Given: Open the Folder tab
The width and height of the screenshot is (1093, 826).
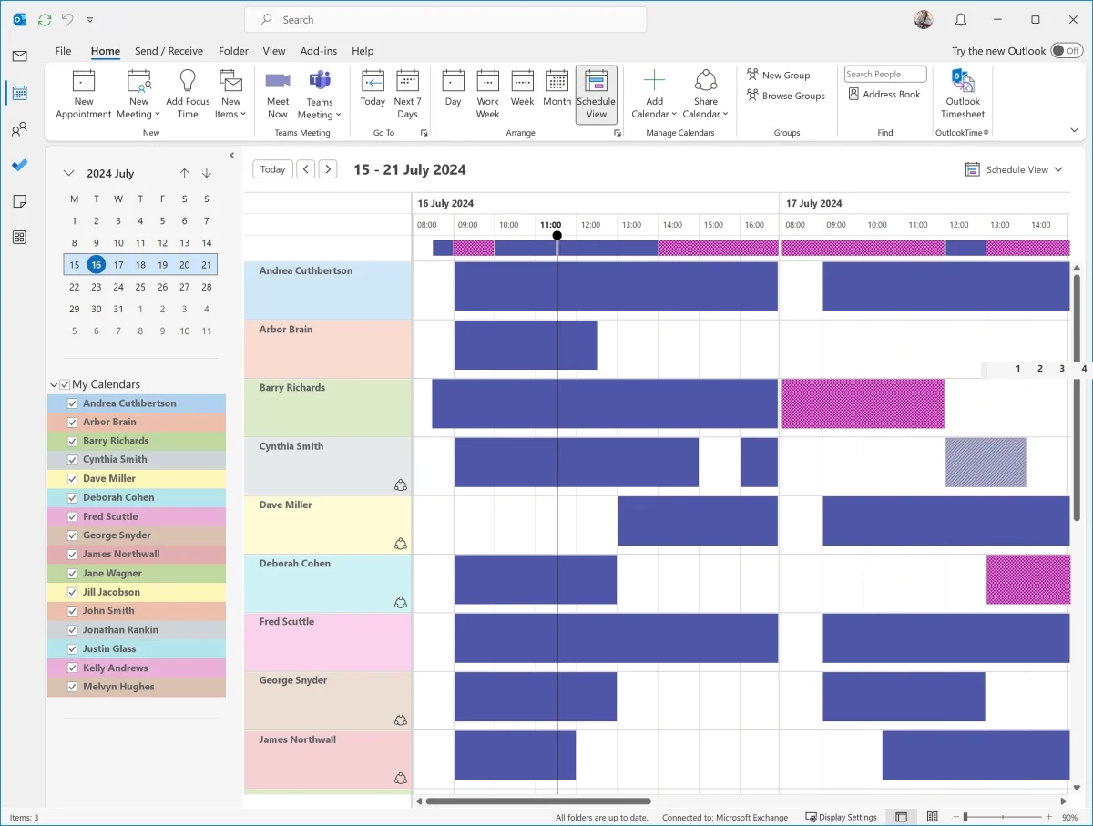Looking at the screenshot, I should point(233,51).
